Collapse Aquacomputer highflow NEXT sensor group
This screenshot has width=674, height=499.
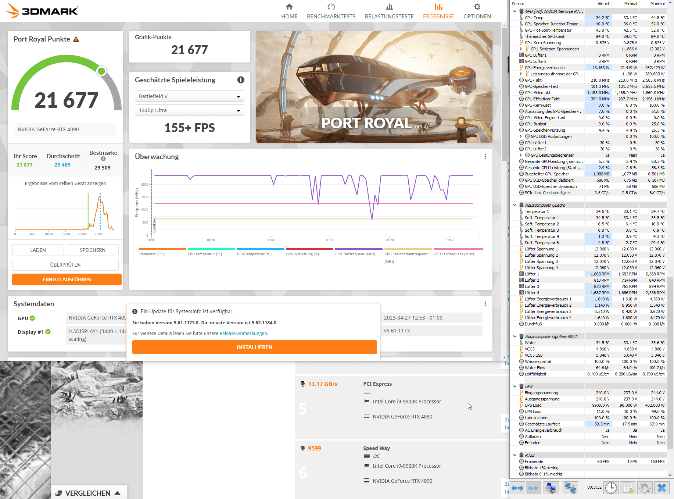pos(515,336)
